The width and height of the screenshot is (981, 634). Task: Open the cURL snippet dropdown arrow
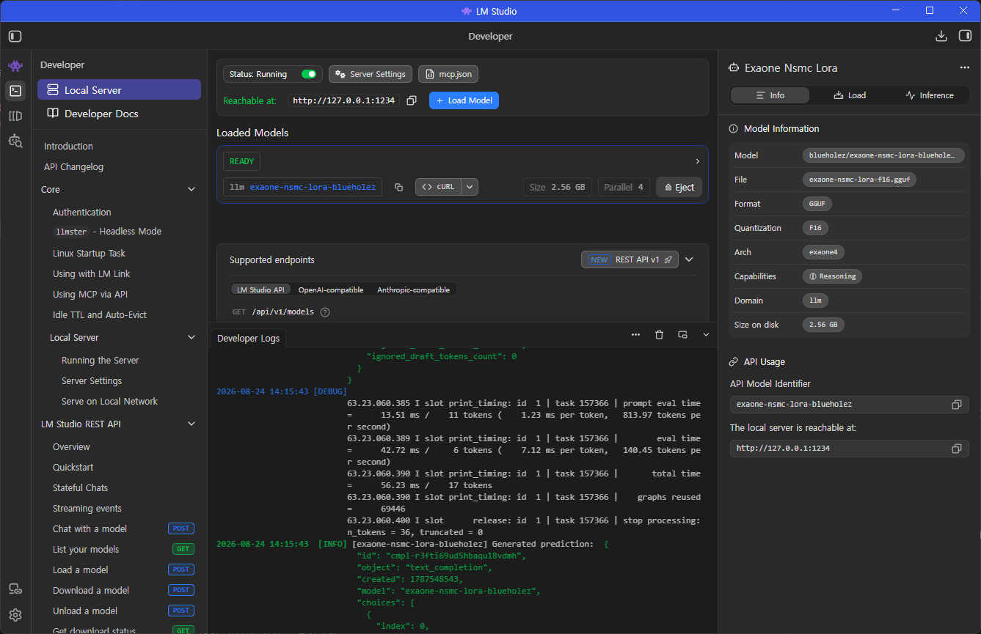(470, 187)
